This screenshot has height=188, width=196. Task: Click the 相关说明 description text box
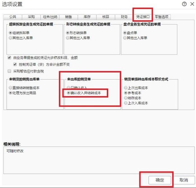click(x=99, y=160)
